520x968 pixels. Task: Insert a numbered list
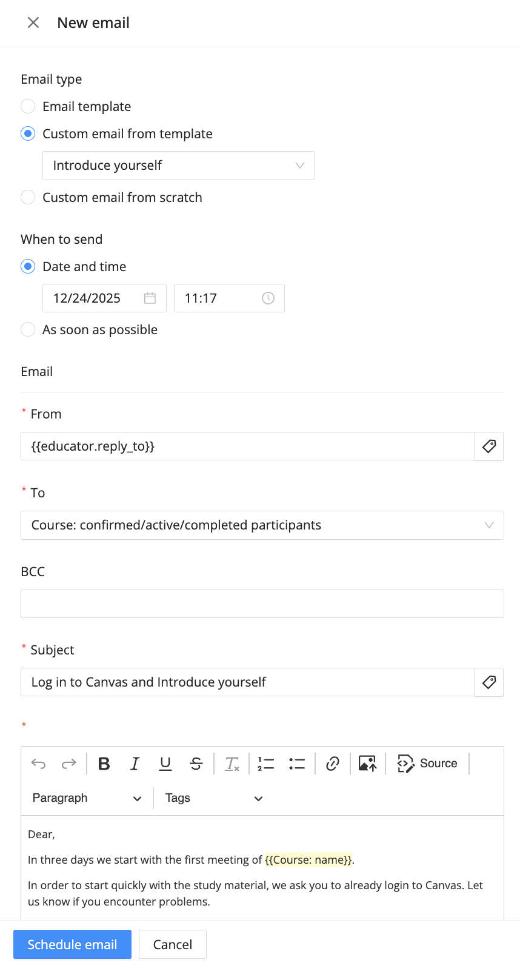[266, 764]
